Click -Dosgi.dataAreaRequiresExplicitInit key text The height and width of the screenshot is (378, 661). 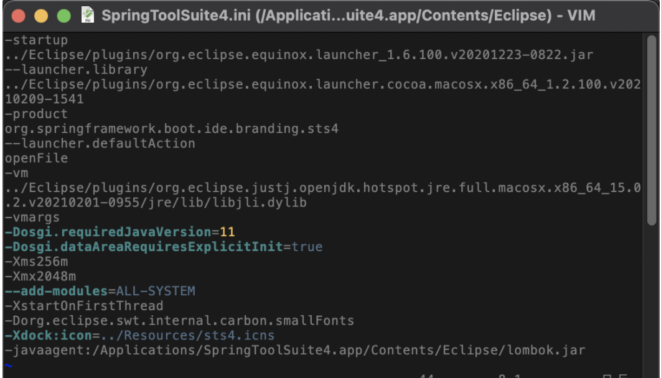pyautogui.click(x=144, y=247)
